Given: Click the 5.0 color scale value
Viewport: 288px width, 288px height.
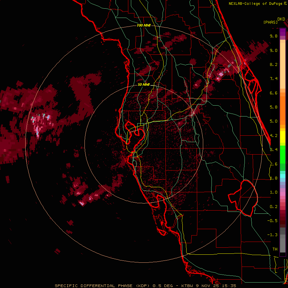Looking at the screenshot, I should (274, 121).
